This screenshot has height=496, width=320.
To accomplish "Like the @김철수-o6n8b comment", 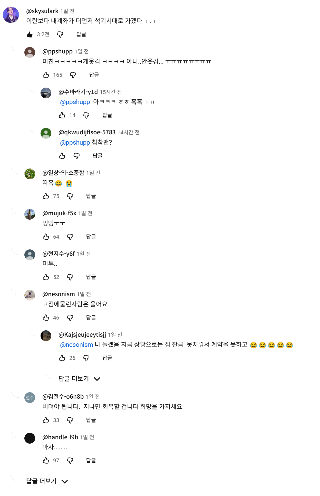I will tap(46, 420).
